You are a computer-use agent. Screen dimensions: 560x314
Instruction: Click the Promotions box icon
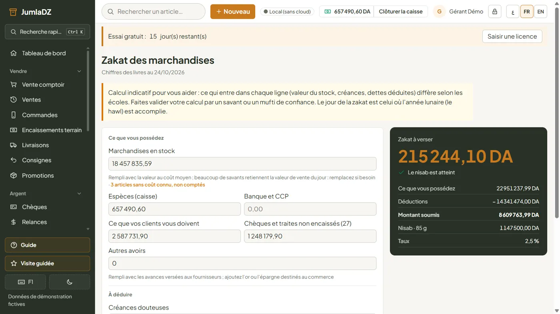point(14,175)
